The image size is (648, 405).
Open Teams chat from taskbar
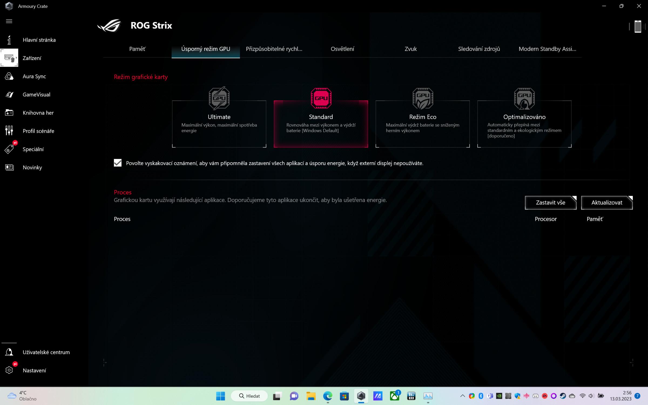[294, 396]
